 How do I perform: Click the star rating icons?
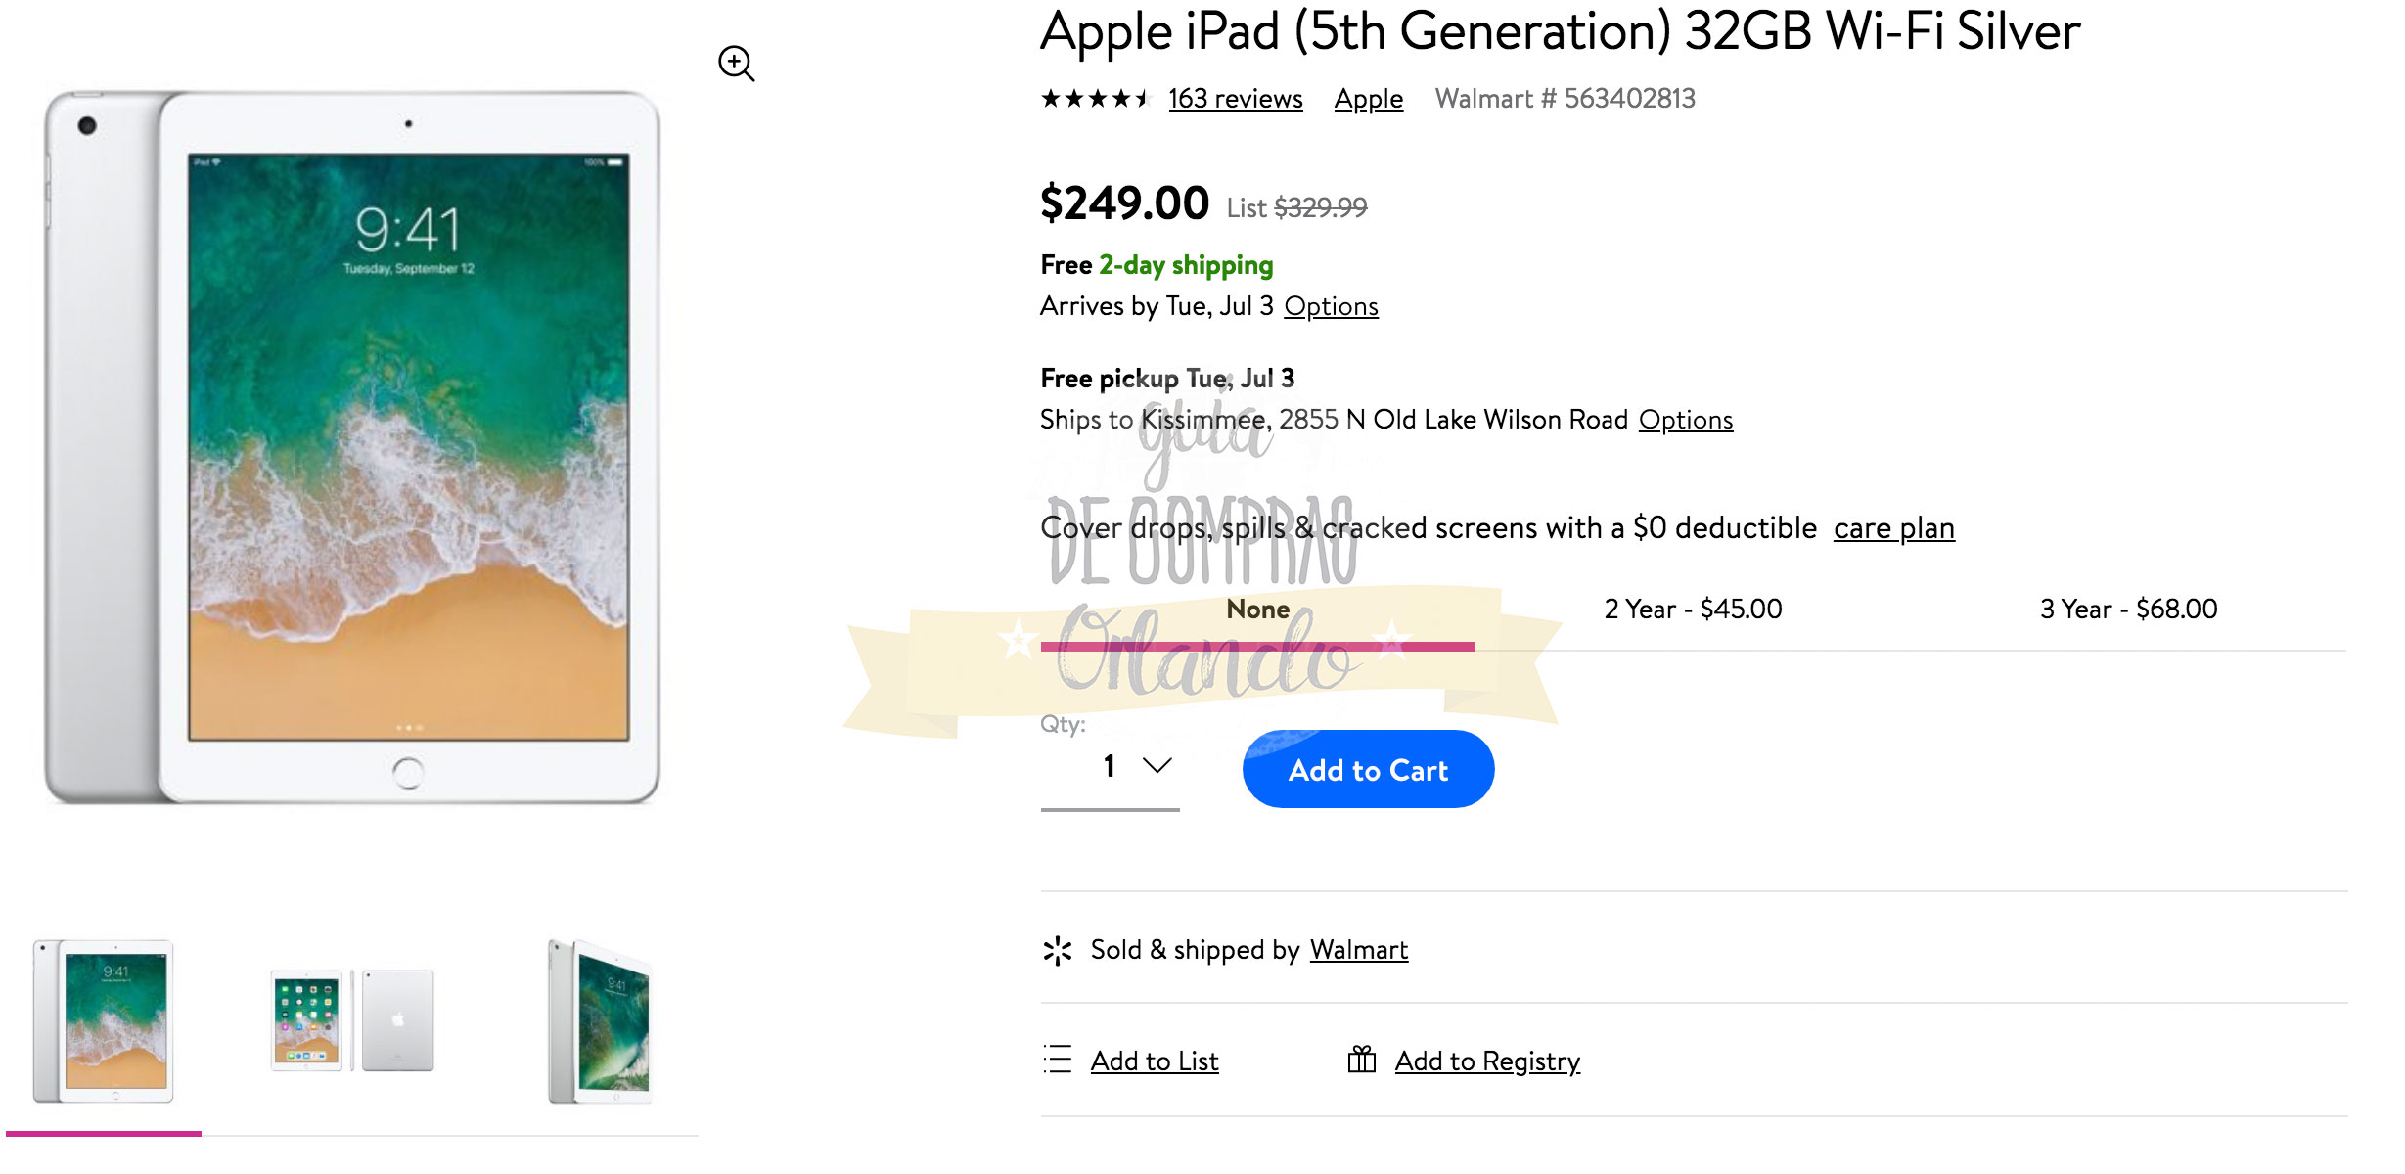pyautogui.click(x=1094, y=99)
